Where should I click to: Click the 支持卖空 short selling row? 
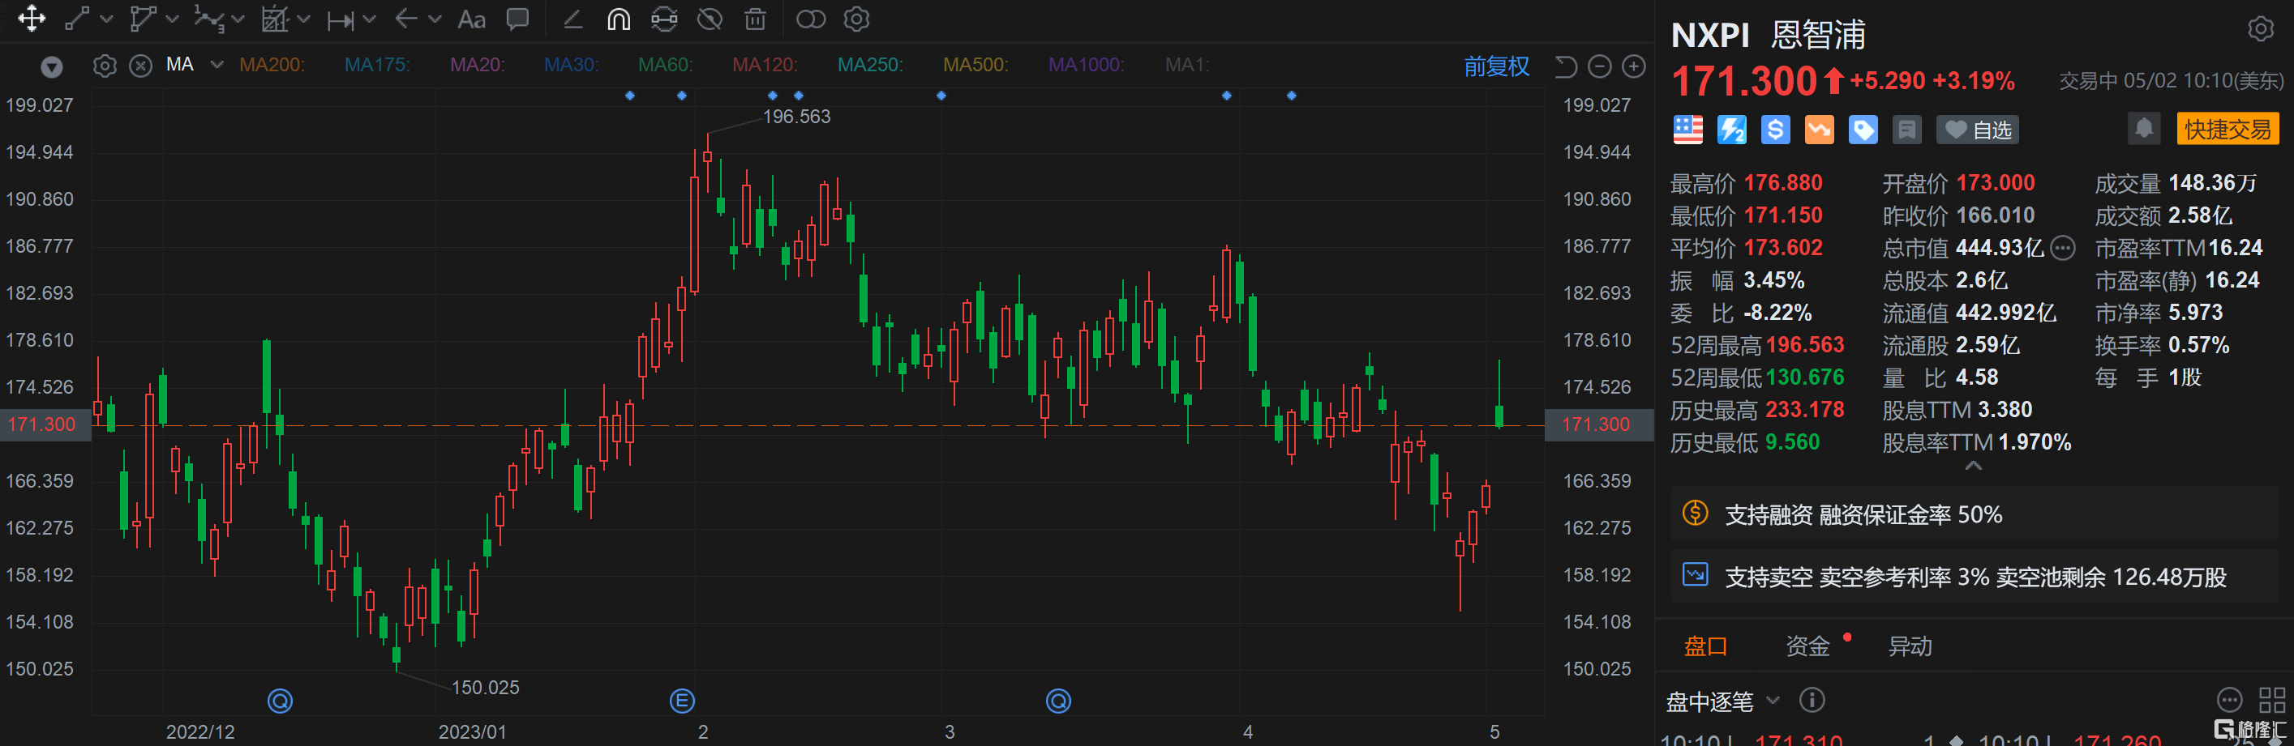coord(1974,576)
